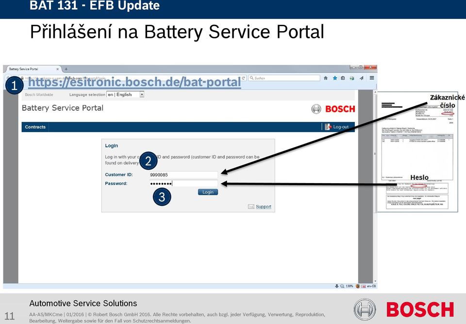Image resolution: width=466 pixels, height=324 pixels.
Task: Click the Log-out door icon
Action: [328, 127]
